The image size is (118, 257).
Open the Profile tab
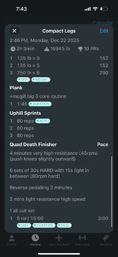tap(12, 240)
